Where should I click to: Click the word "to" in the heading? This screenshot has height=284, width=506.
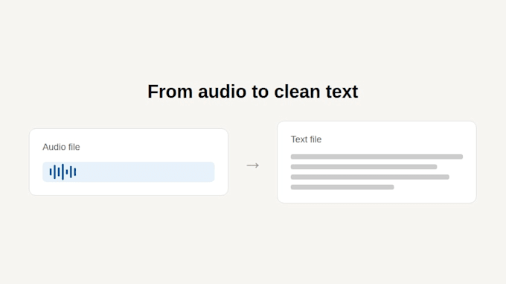260,92
